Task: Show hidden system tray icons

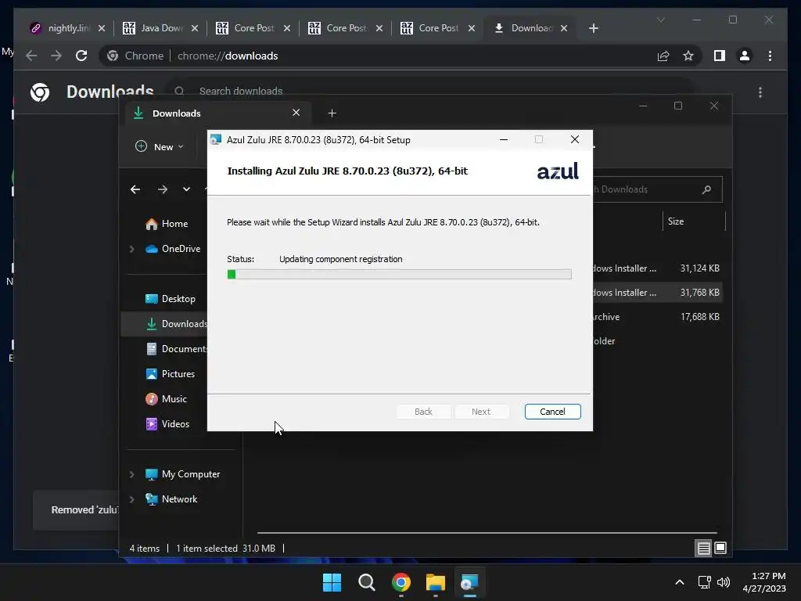Action: [680, 582]
